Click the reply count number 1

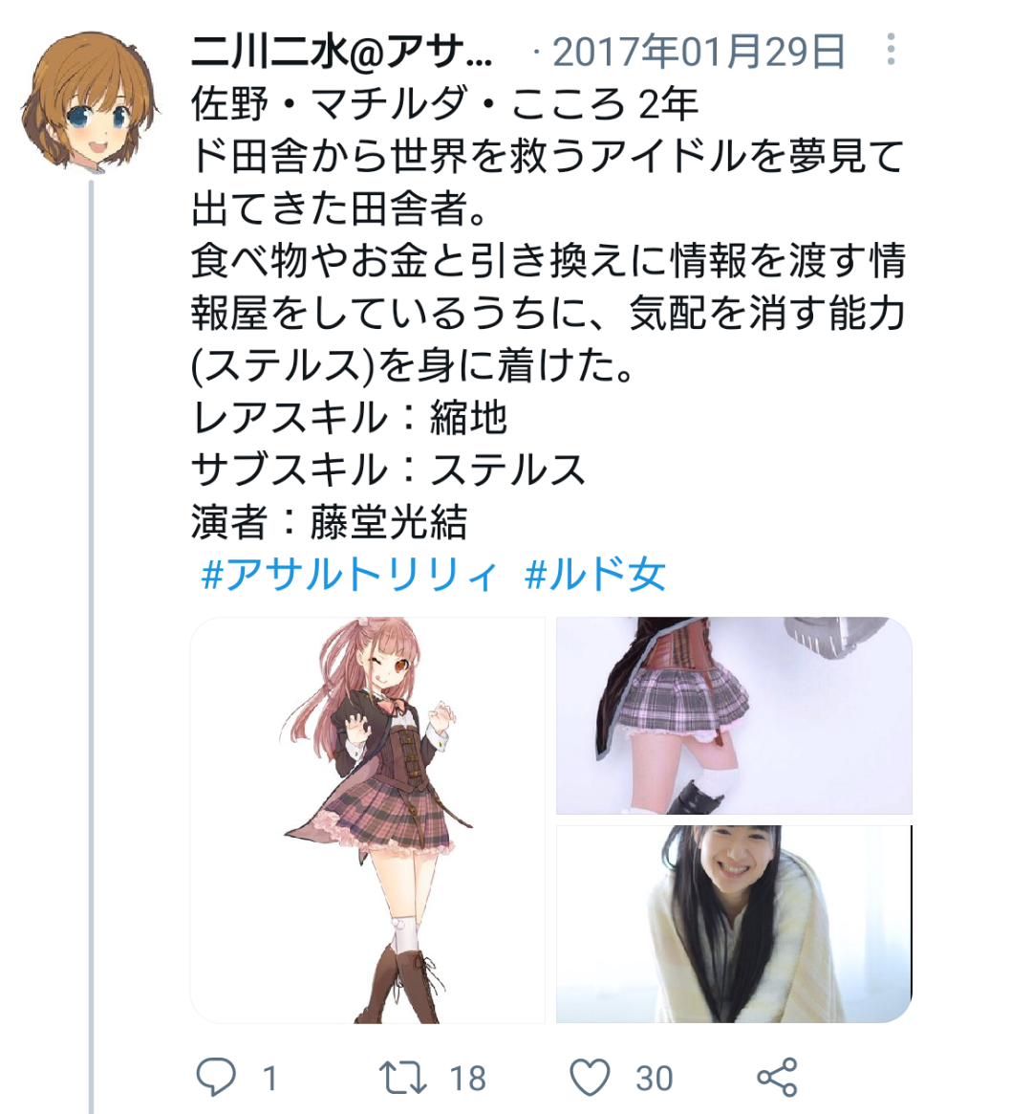click(x=269, y=1079)
